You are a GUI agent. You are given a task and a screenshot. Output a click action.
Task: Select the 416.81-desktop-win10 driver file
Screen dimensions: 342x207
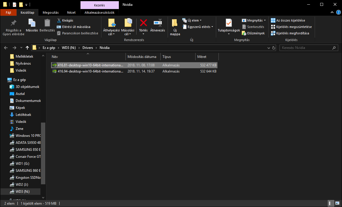pos(134,65)
